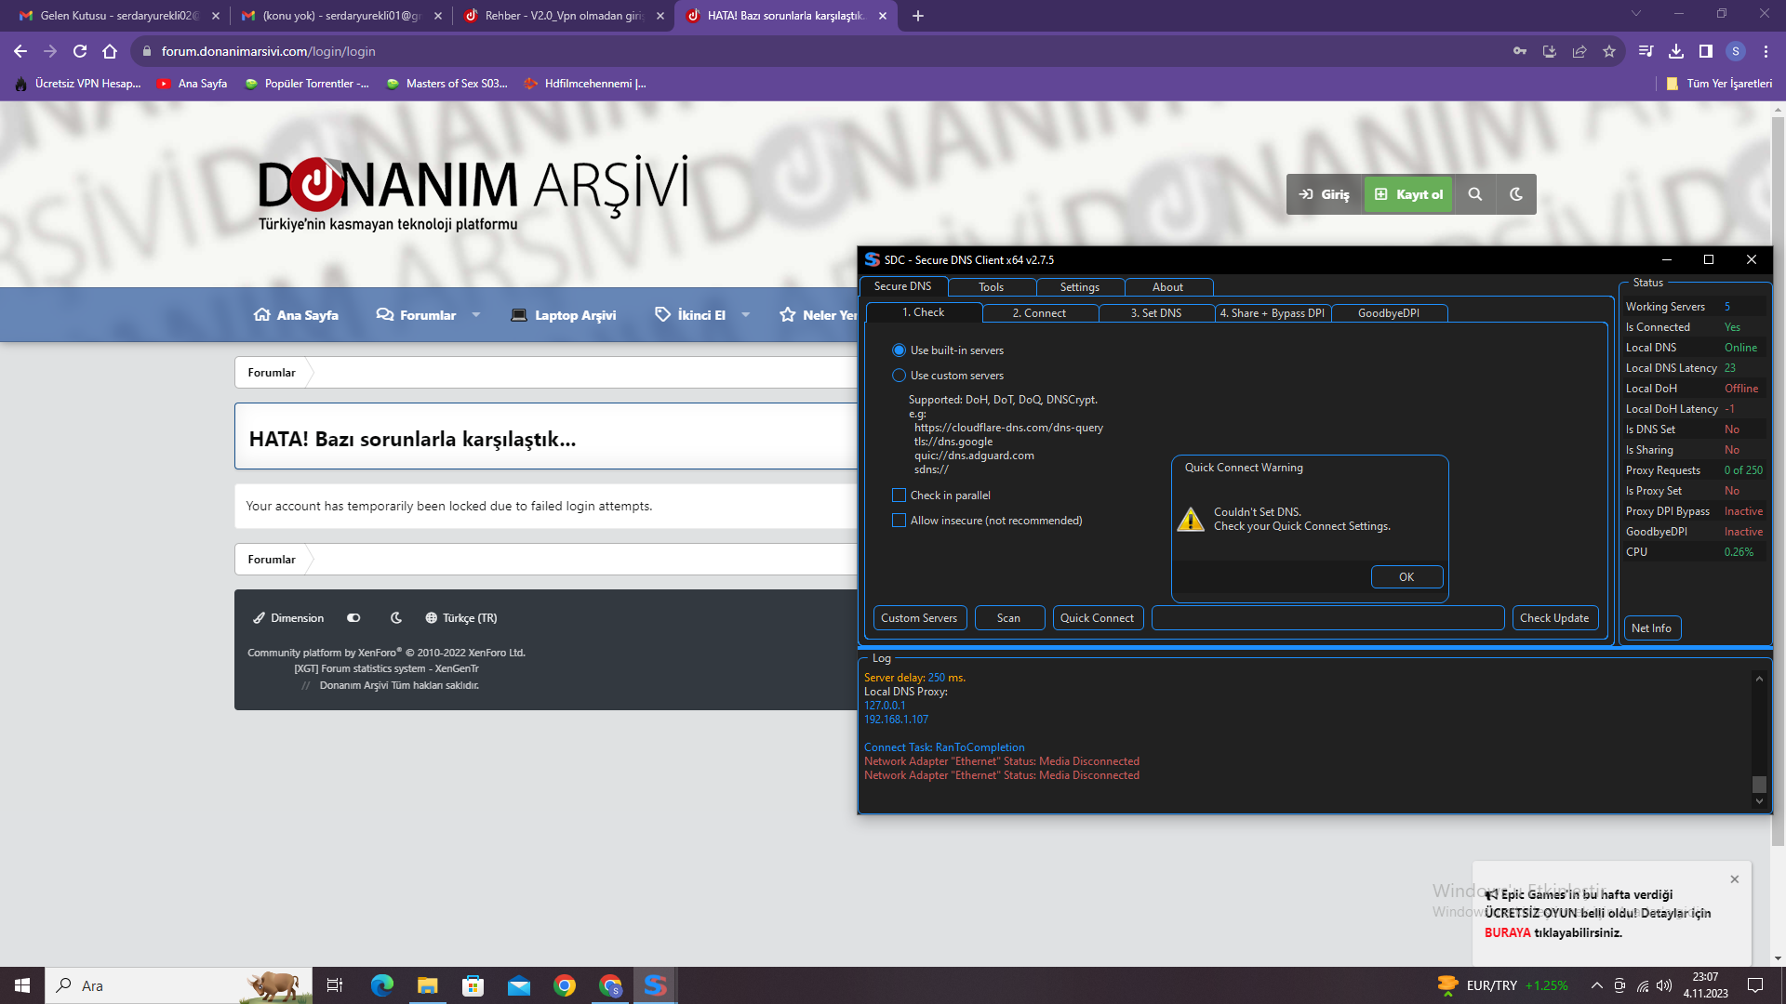Open the GoodbyeDPI sub-tab
The height and width of the screenshot is (1004, 1786).
click(x=1389, y=313)
